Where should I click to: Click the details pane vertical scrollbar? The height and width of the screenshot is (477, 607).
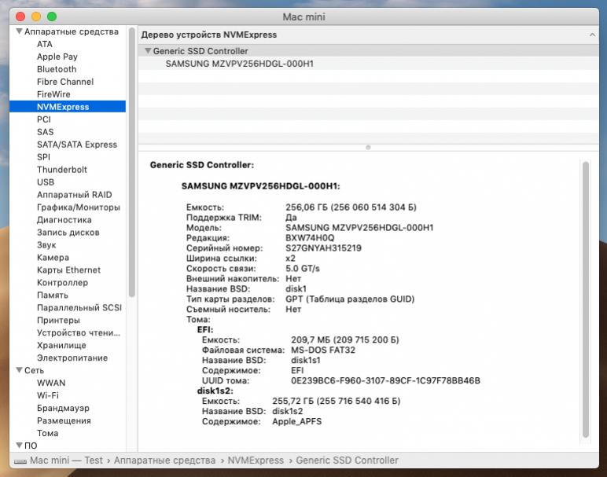coord(585,299)
